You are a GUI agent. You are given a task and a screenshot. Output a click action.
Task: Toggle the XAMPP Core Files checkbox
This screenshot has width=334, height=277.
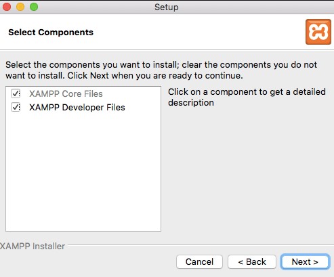[x=16, y=93]
